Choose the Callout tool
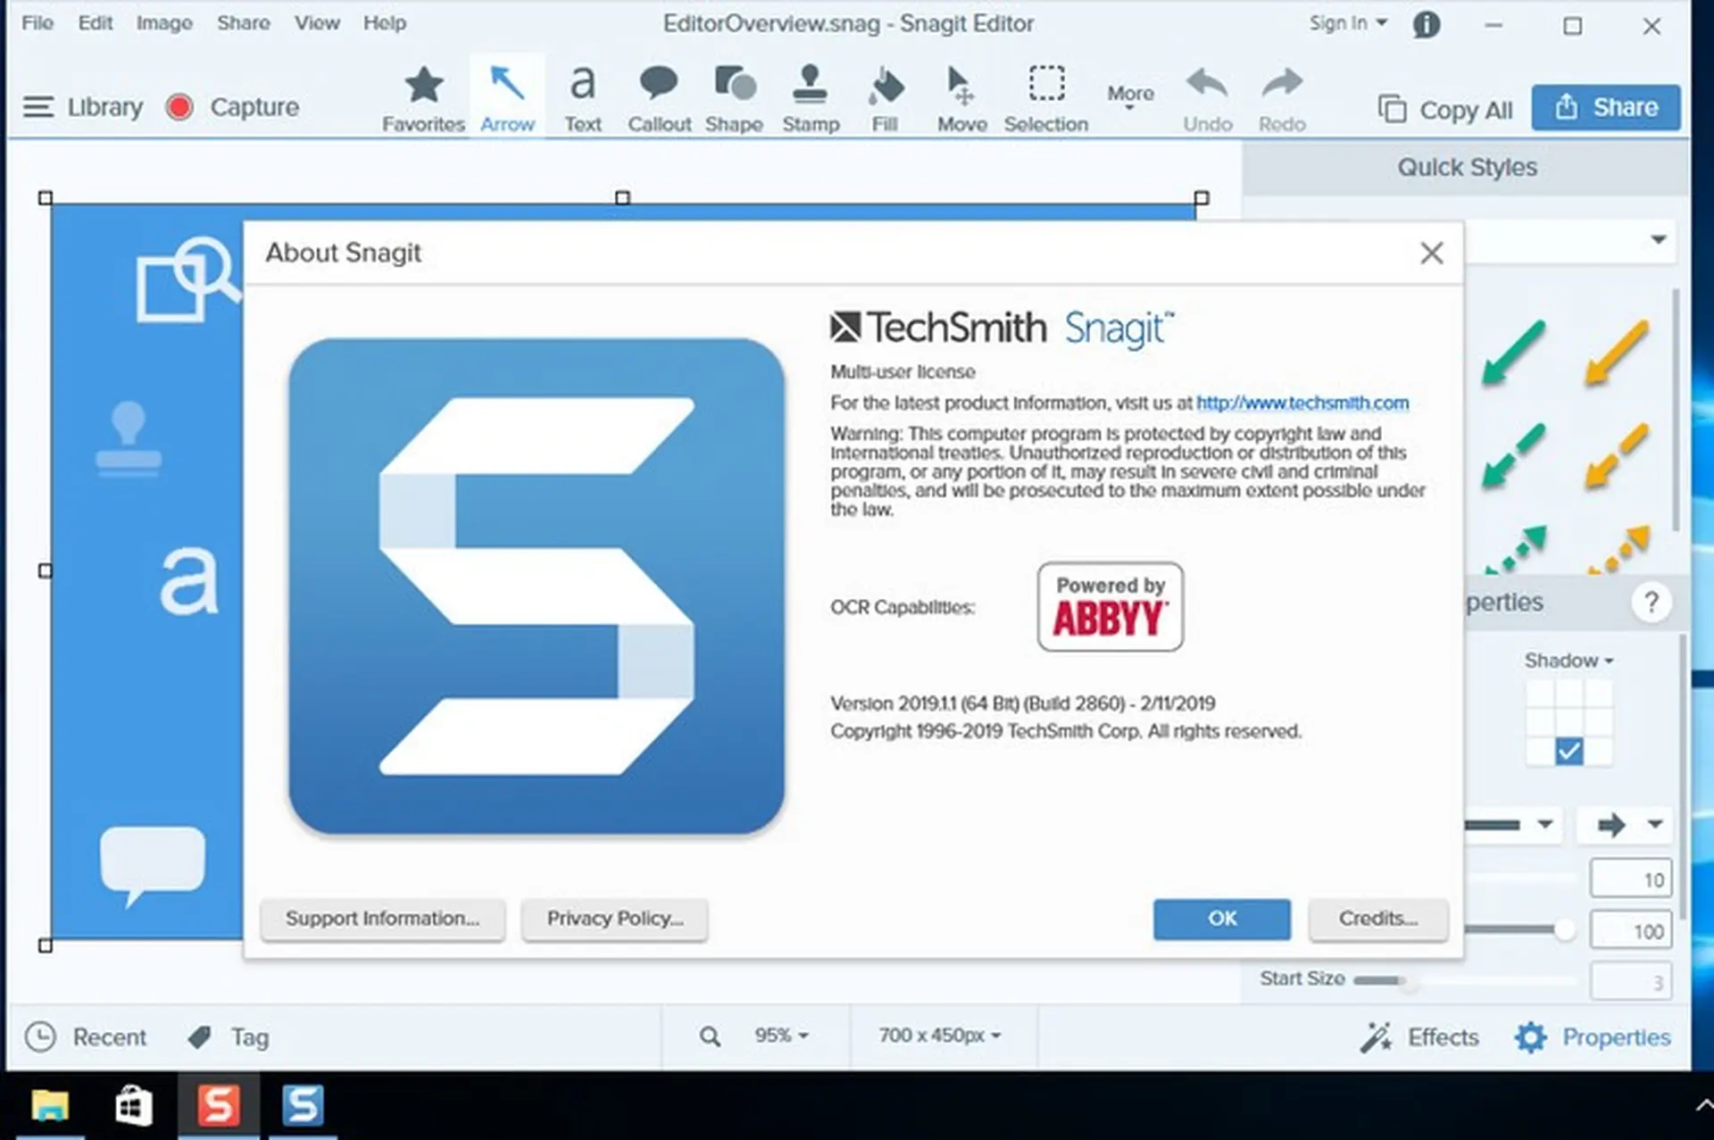Screen dimensions: 1714x1140 pos(658,94)
